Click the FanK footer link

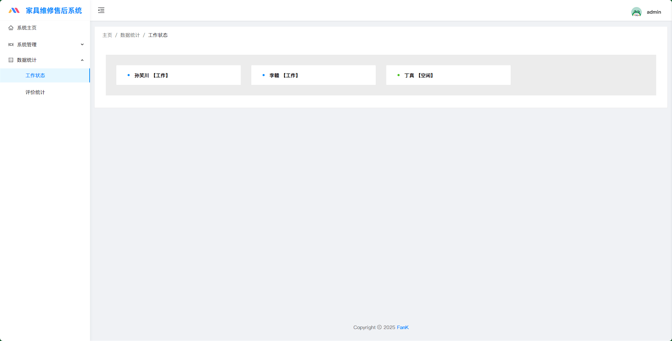pyautogui.click(x=402, y=327)
